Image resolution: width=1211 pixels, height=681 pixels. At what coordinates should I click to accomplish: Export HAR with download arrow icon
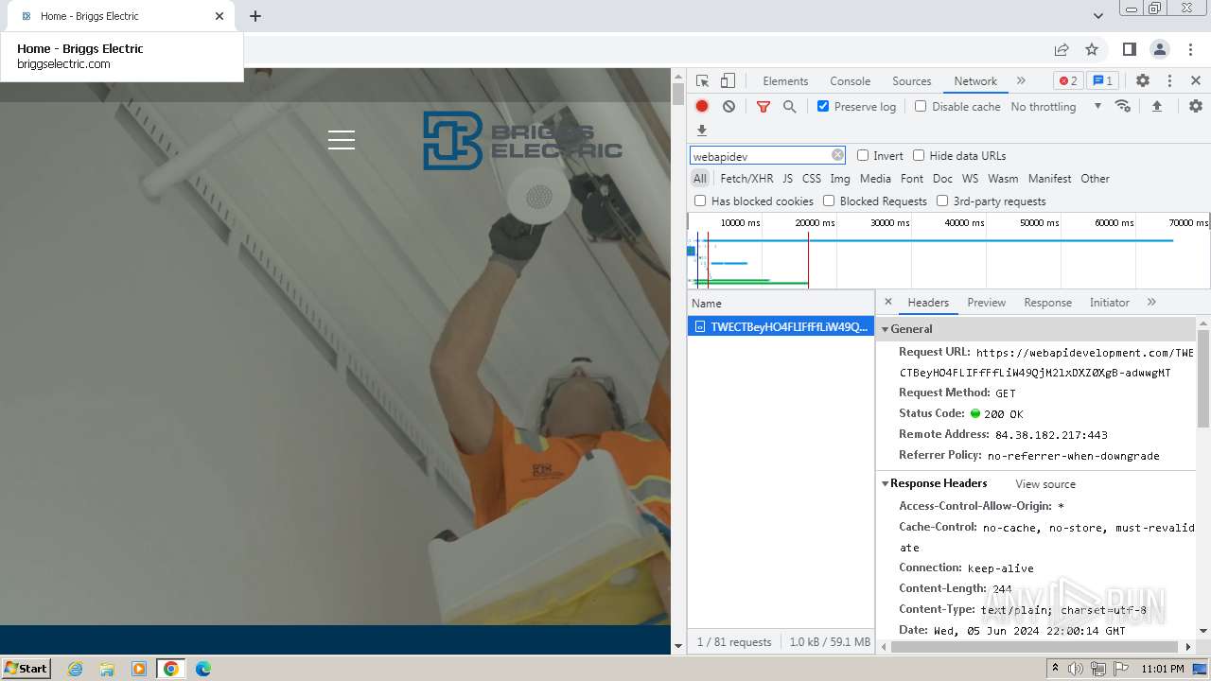pyautogui.click(x=701, y=131)
